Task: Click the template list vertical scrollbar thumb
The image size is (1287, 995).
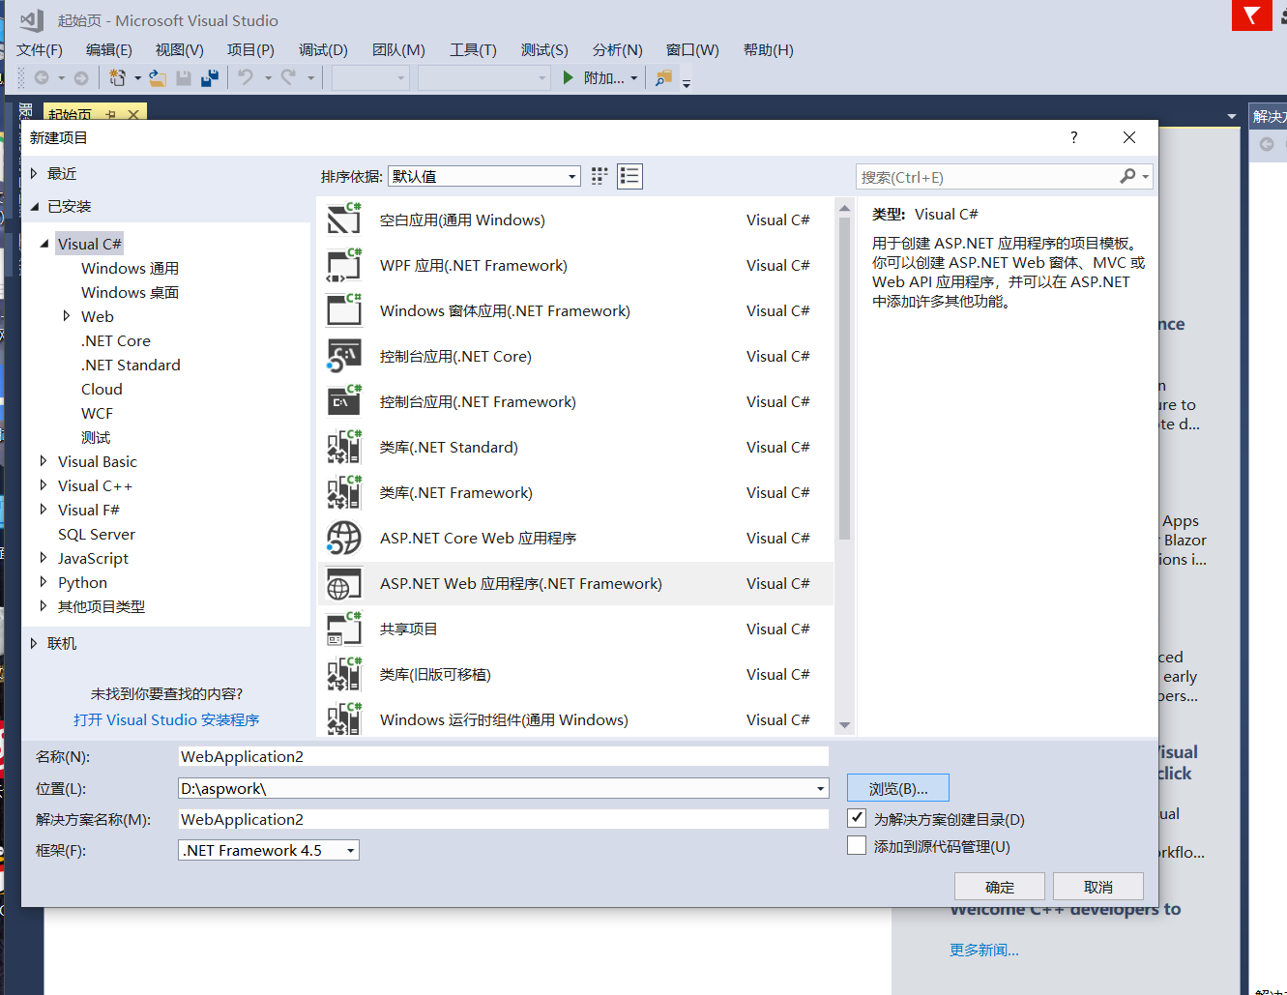Action: [844, 378]
